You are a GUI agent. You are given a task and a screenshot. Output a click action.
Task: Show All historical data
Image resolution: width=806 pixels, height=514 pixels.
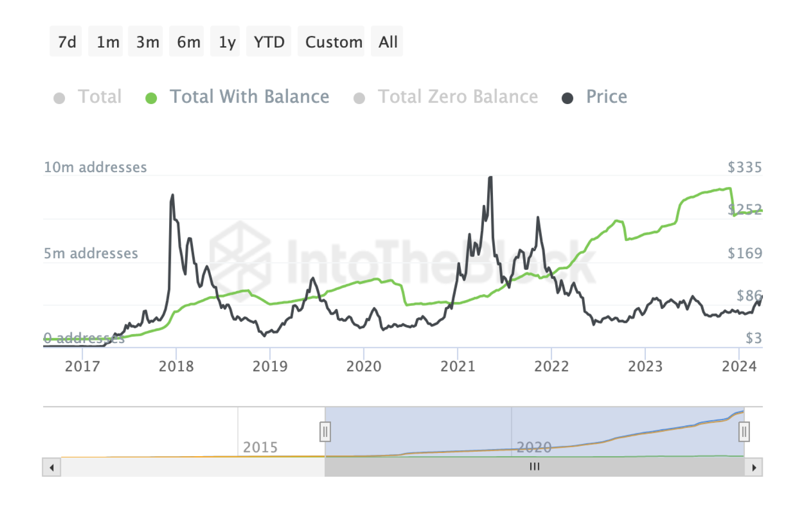[388, 42]
